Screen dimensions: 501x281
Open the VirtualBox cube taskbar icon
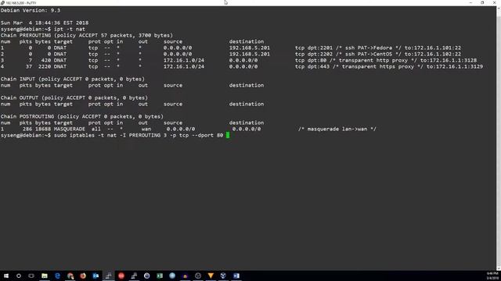[x=223, y=276]
